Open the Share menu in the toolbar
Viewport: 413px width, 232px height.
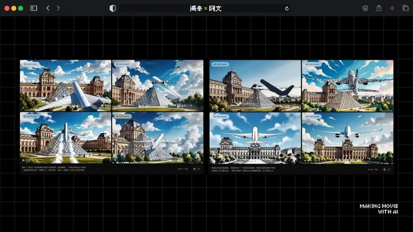tap(379, 8)
